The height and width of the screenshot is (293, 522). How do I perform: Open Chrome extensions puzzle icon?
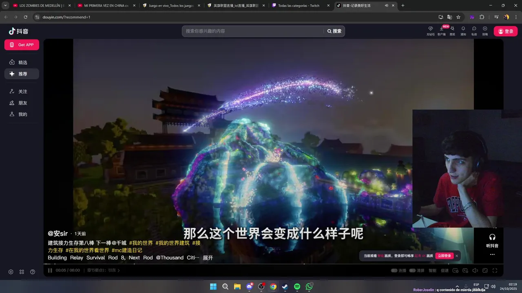pyautogui.click(x=482, y=17)
